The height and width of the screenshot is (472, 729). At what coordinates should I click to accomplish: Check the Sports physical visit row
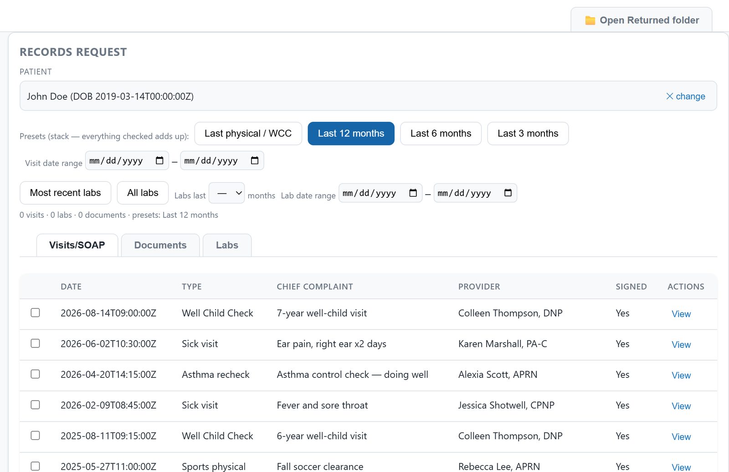click(x=35, y=466)
